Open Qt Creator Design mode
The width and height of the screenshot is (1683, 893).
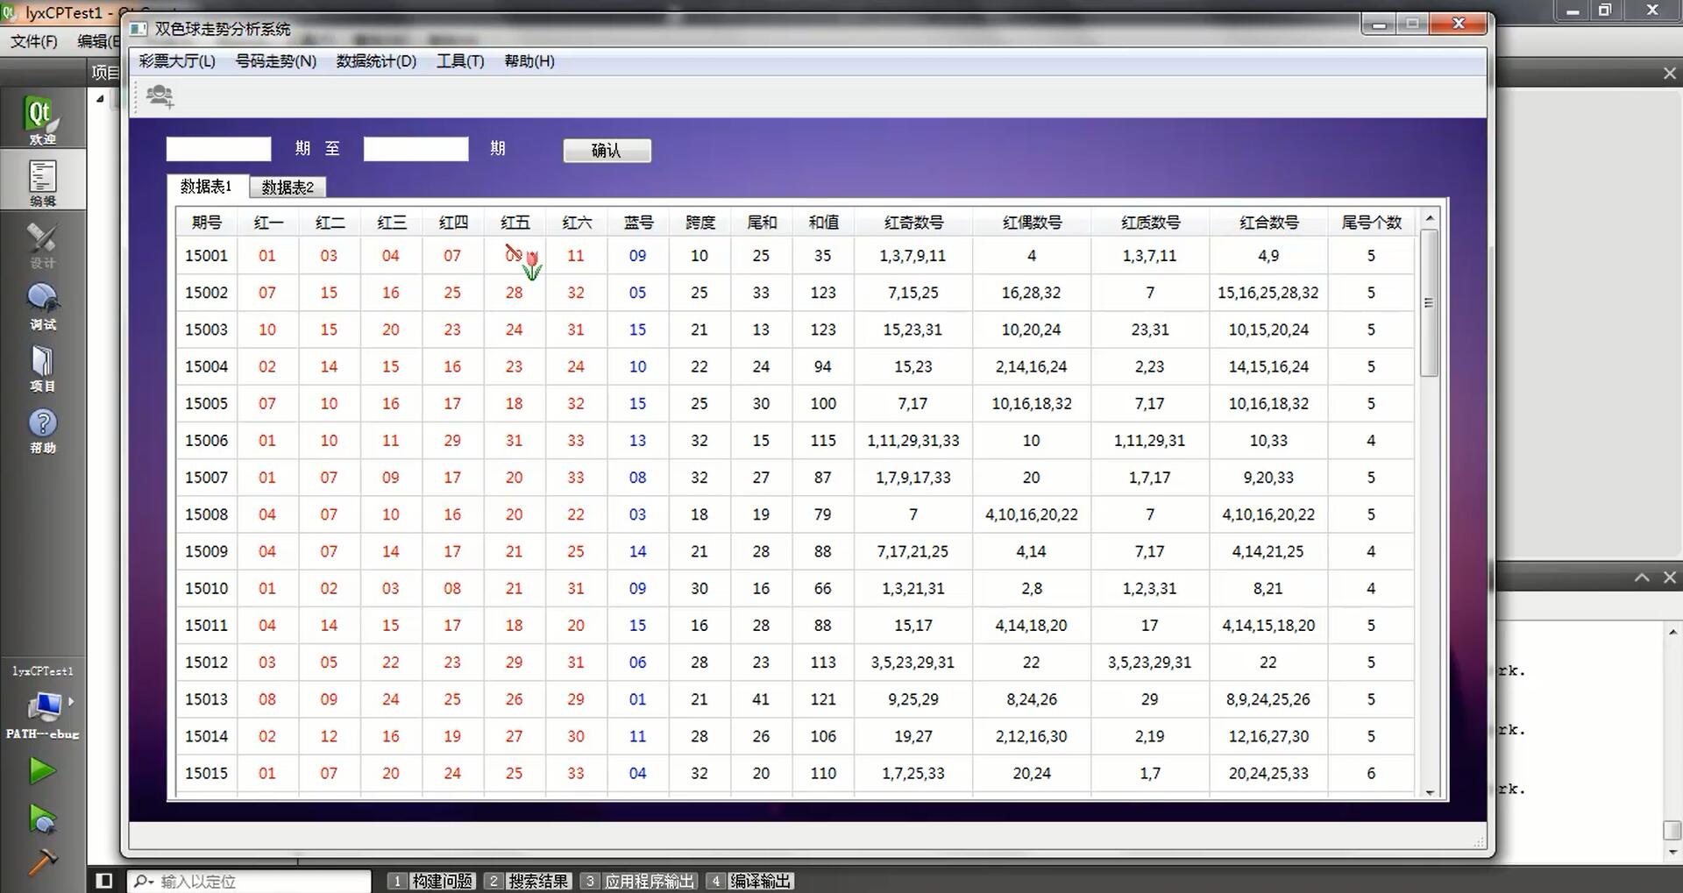[42, 245]
